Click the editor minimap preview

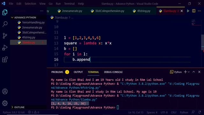click(x=196, y=23)
